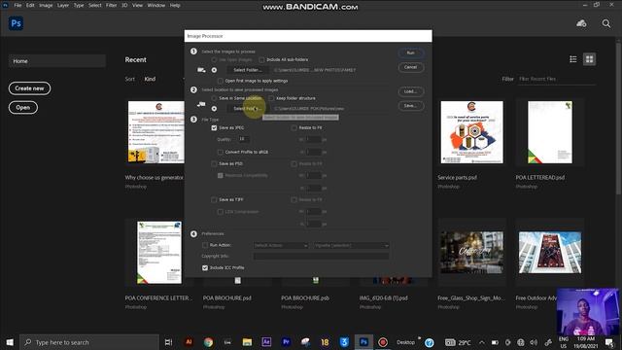Open the Sort Kind dropdown
Viewport: 622px width, 350px height.
click(x=164, y=79)
